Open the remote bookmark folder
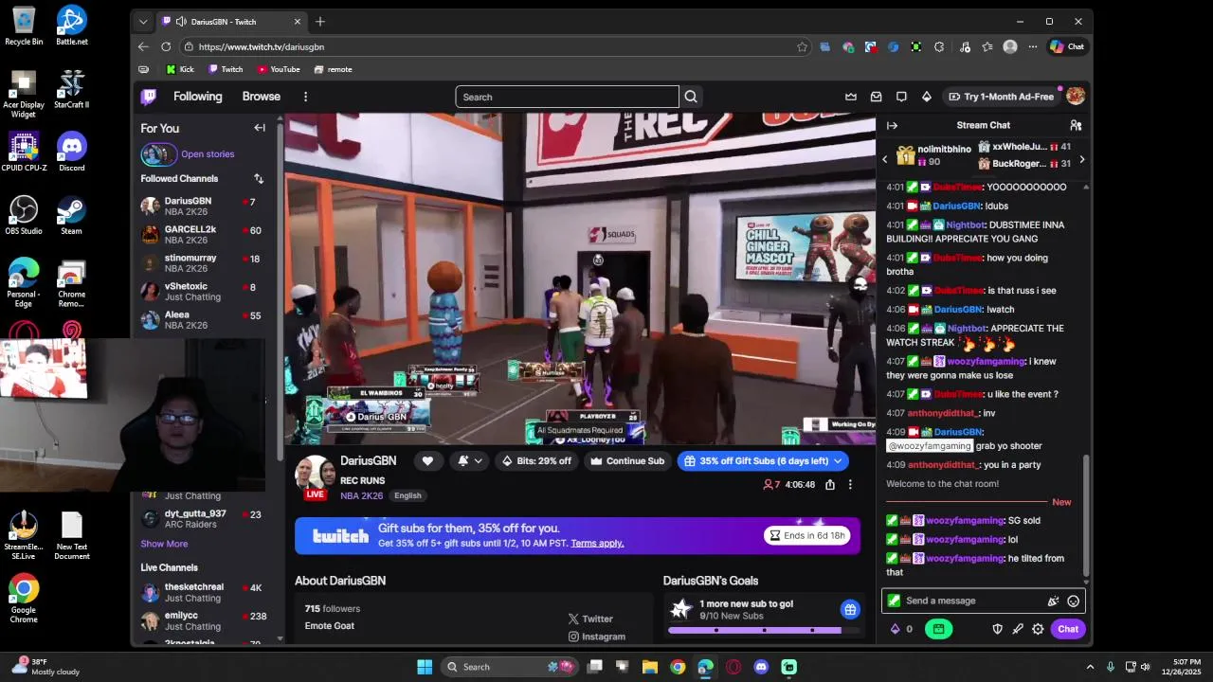 (334, 69)
